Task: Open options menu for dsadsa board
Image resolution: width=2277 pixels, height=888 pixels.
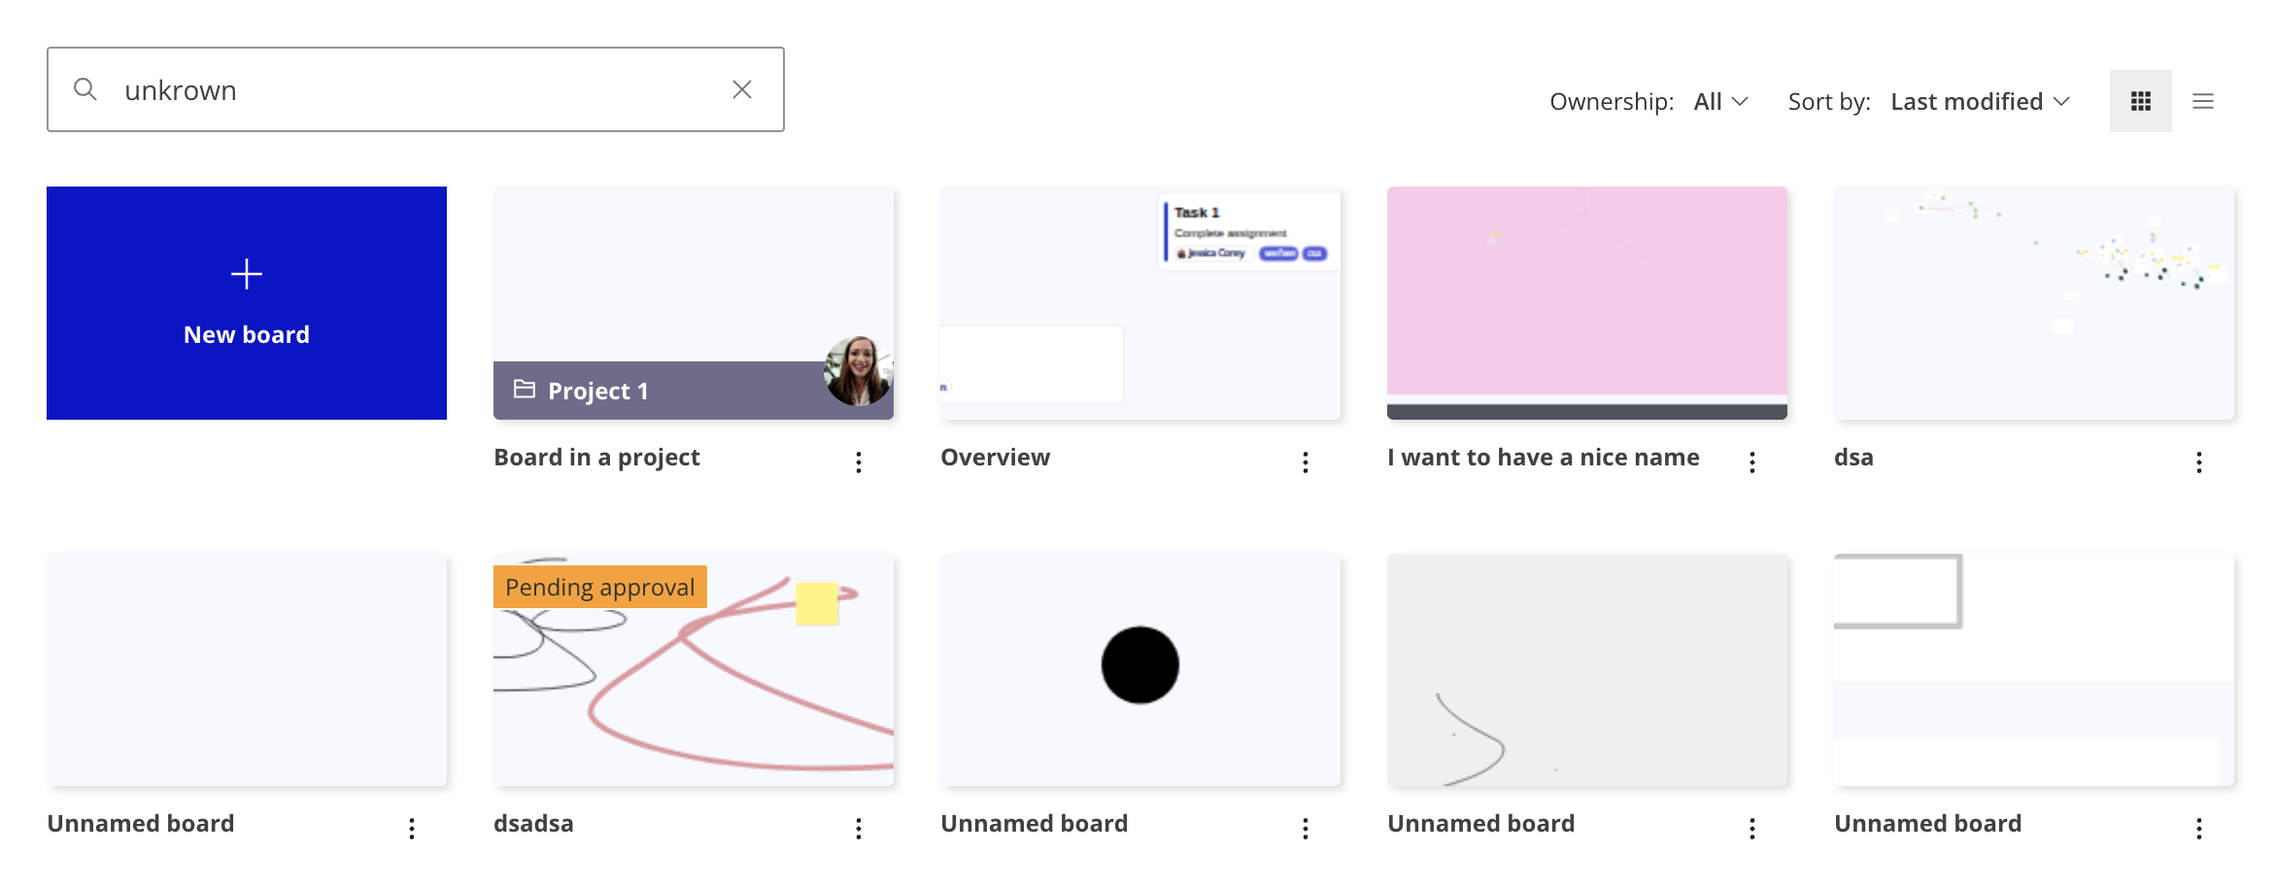Action: (x=859, y=828)
